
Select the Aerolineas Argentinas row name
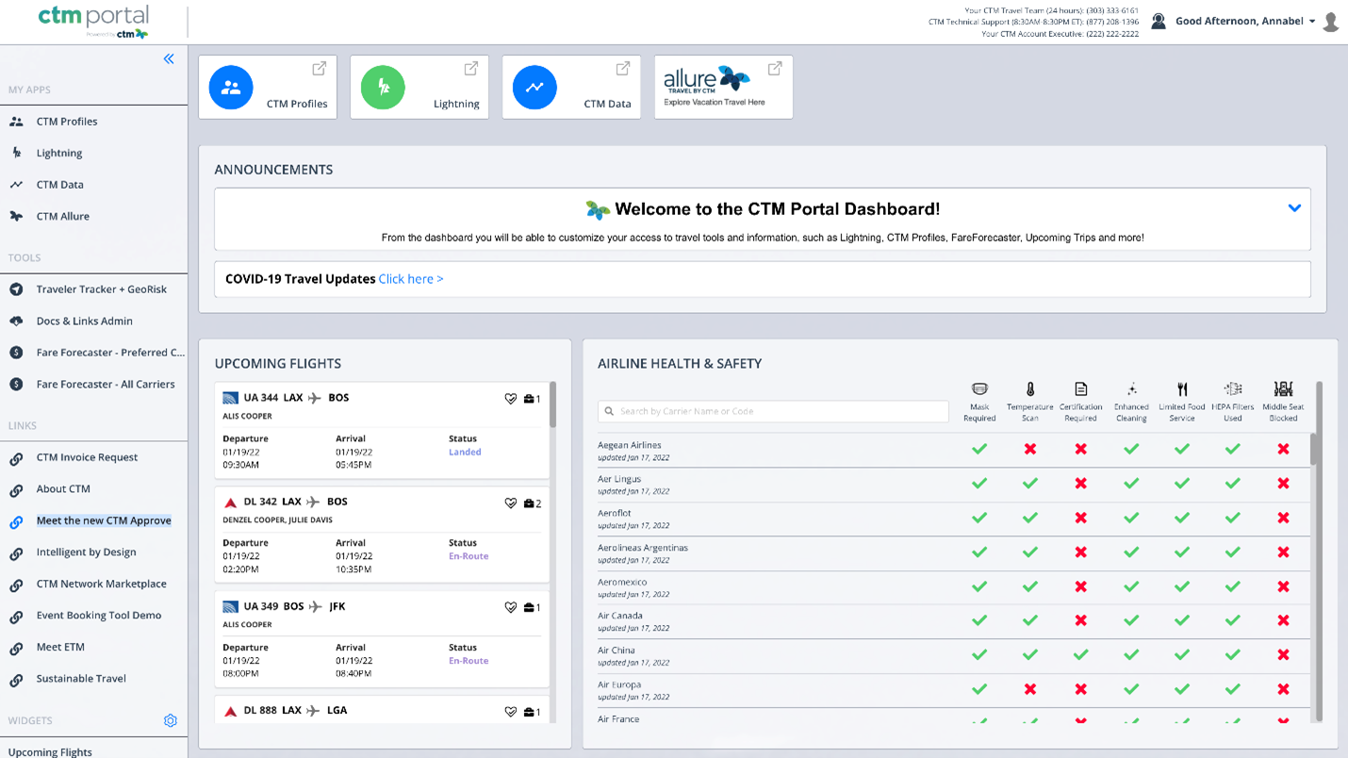(643, 548)
